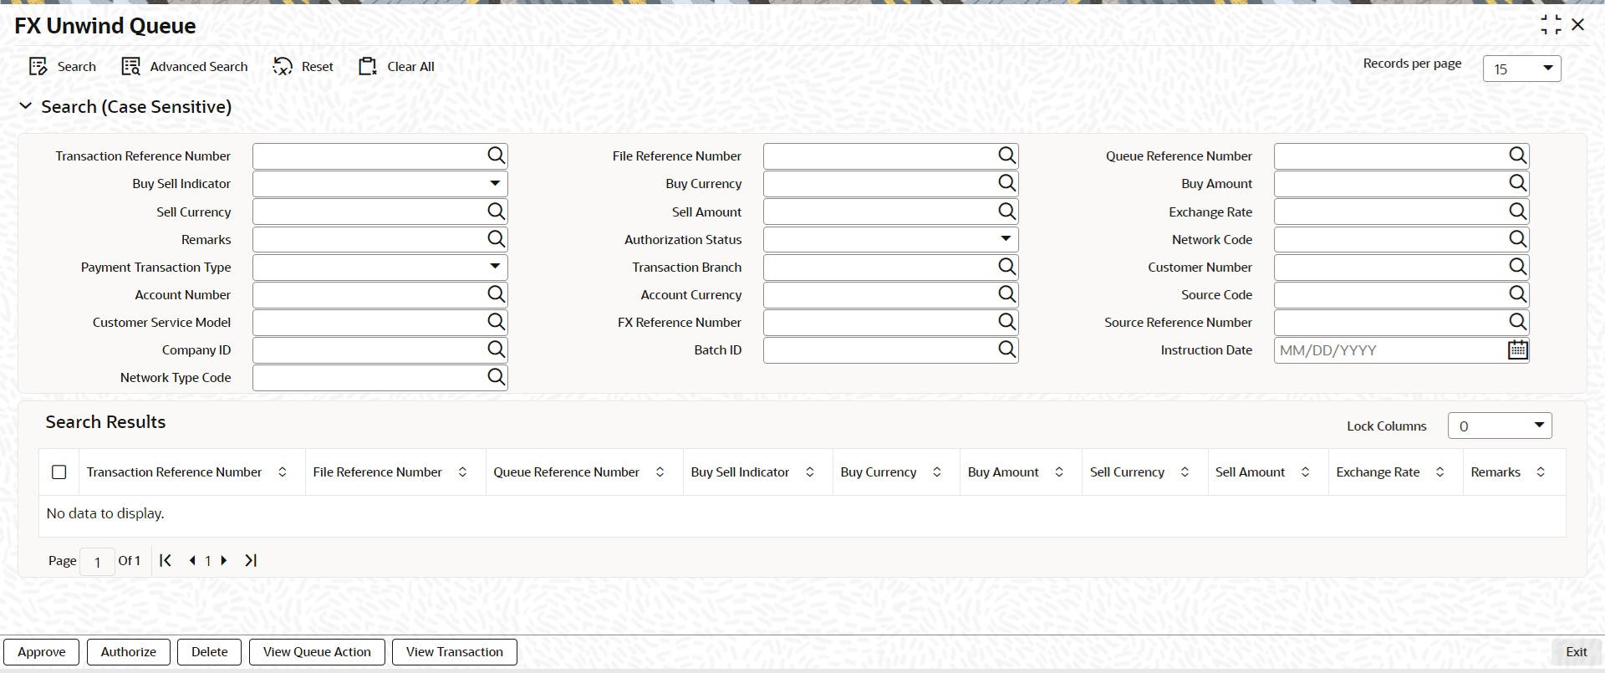Open lookup for Account Number
Viewport: 1605px width, 673px height.
[x=497, y=294]
